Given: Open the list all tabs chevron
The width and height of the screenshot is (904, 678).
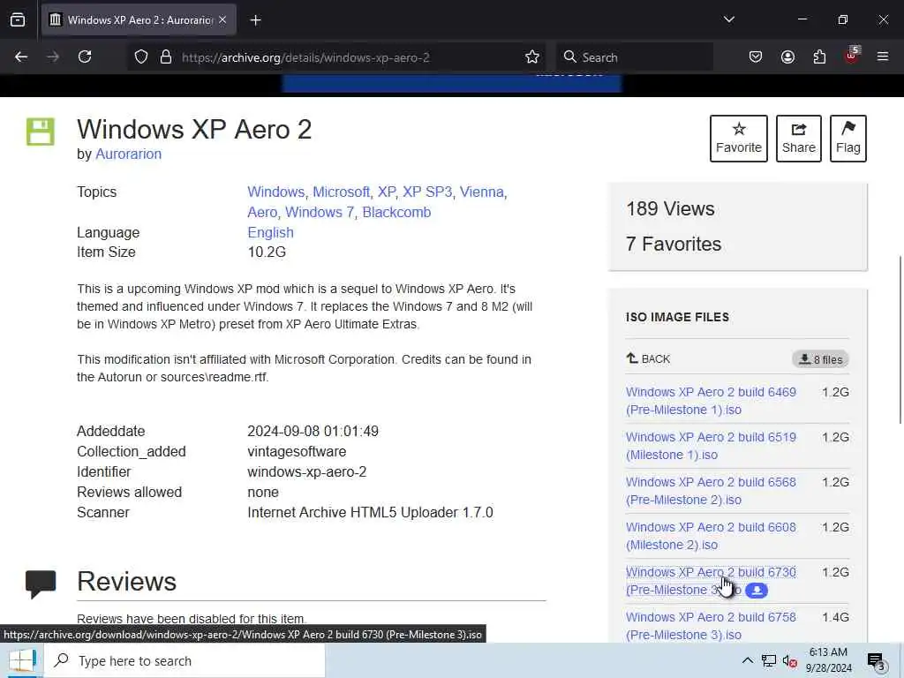Looking at the screenshot, I should click(728, 19).
